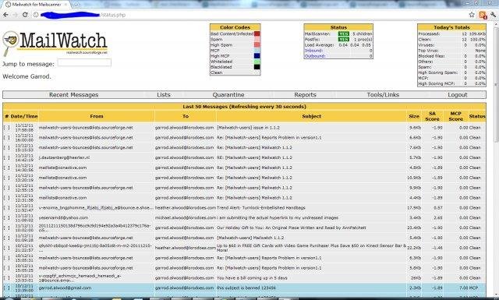
Task: Open the Recent Messages menu
Action: [x=74, y=95]
